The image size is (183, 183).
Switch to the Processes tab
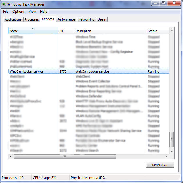pyautogui.click(x=32, y=19)
